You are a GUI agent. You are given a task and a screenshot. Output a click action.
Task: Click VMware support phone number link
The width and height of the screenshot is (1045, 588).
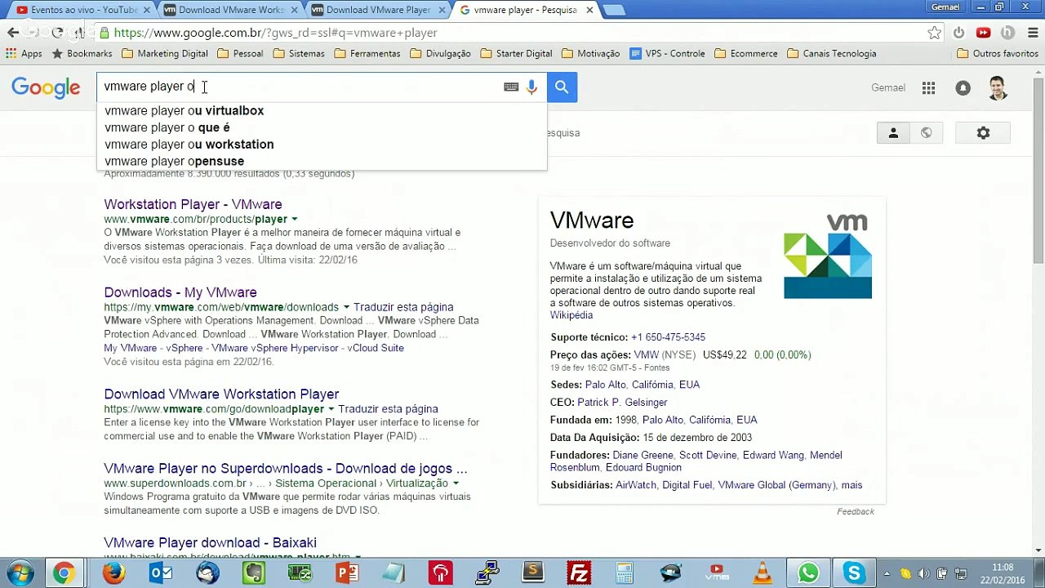click(x=668, y=337)
